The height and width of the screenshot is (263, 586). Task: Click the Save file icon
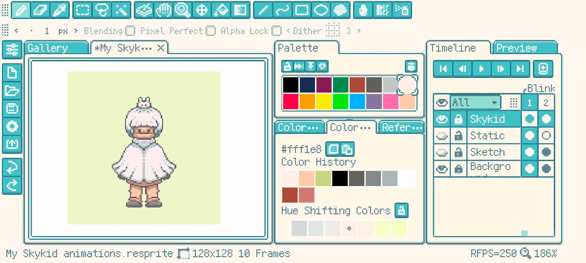click(x=12, y=108)
